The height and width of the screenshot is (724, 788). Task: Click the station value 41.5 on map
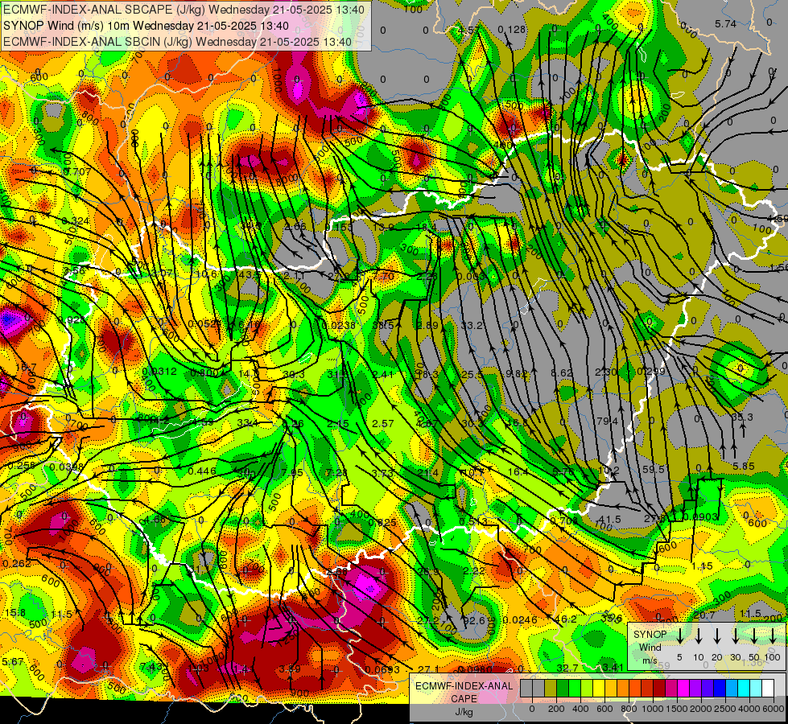click(610, 519)
